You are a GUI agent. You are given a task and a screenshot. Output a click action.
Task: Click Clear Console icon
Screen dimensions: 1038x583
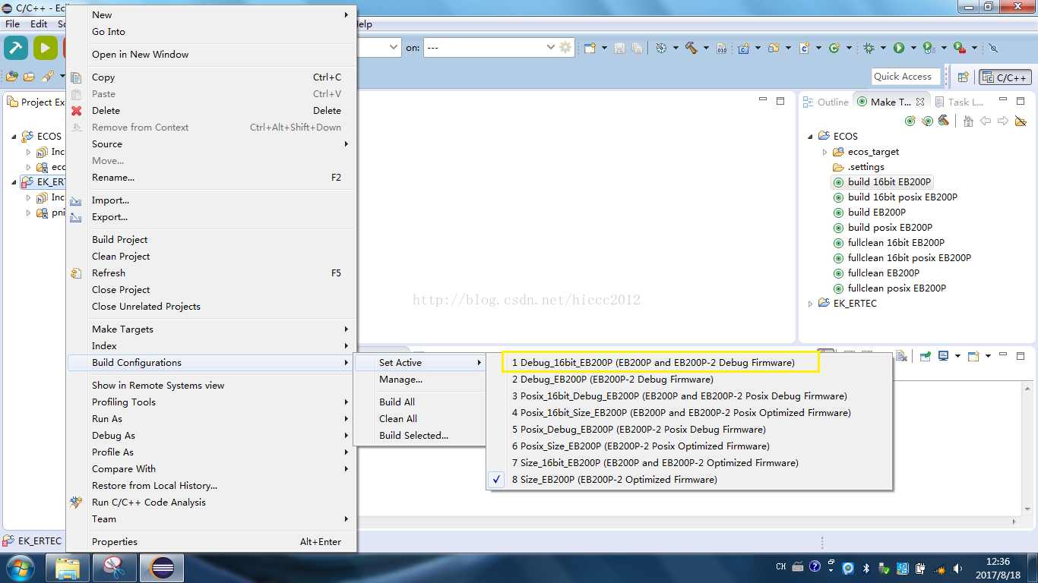[x=901, y=355]
